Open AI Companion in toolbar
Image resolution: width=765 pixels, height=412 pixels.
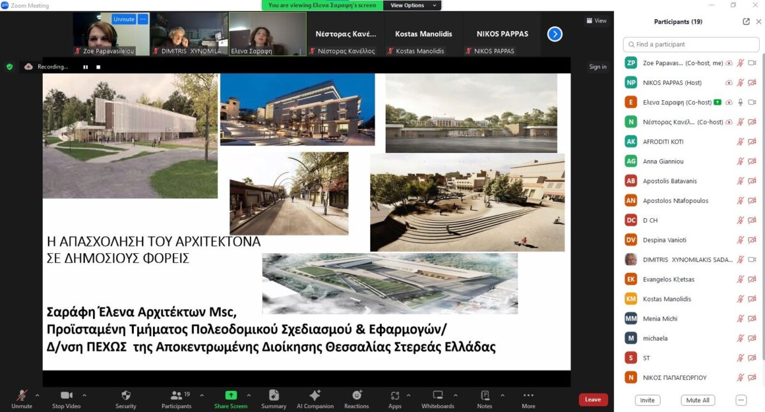click(315, 396)
